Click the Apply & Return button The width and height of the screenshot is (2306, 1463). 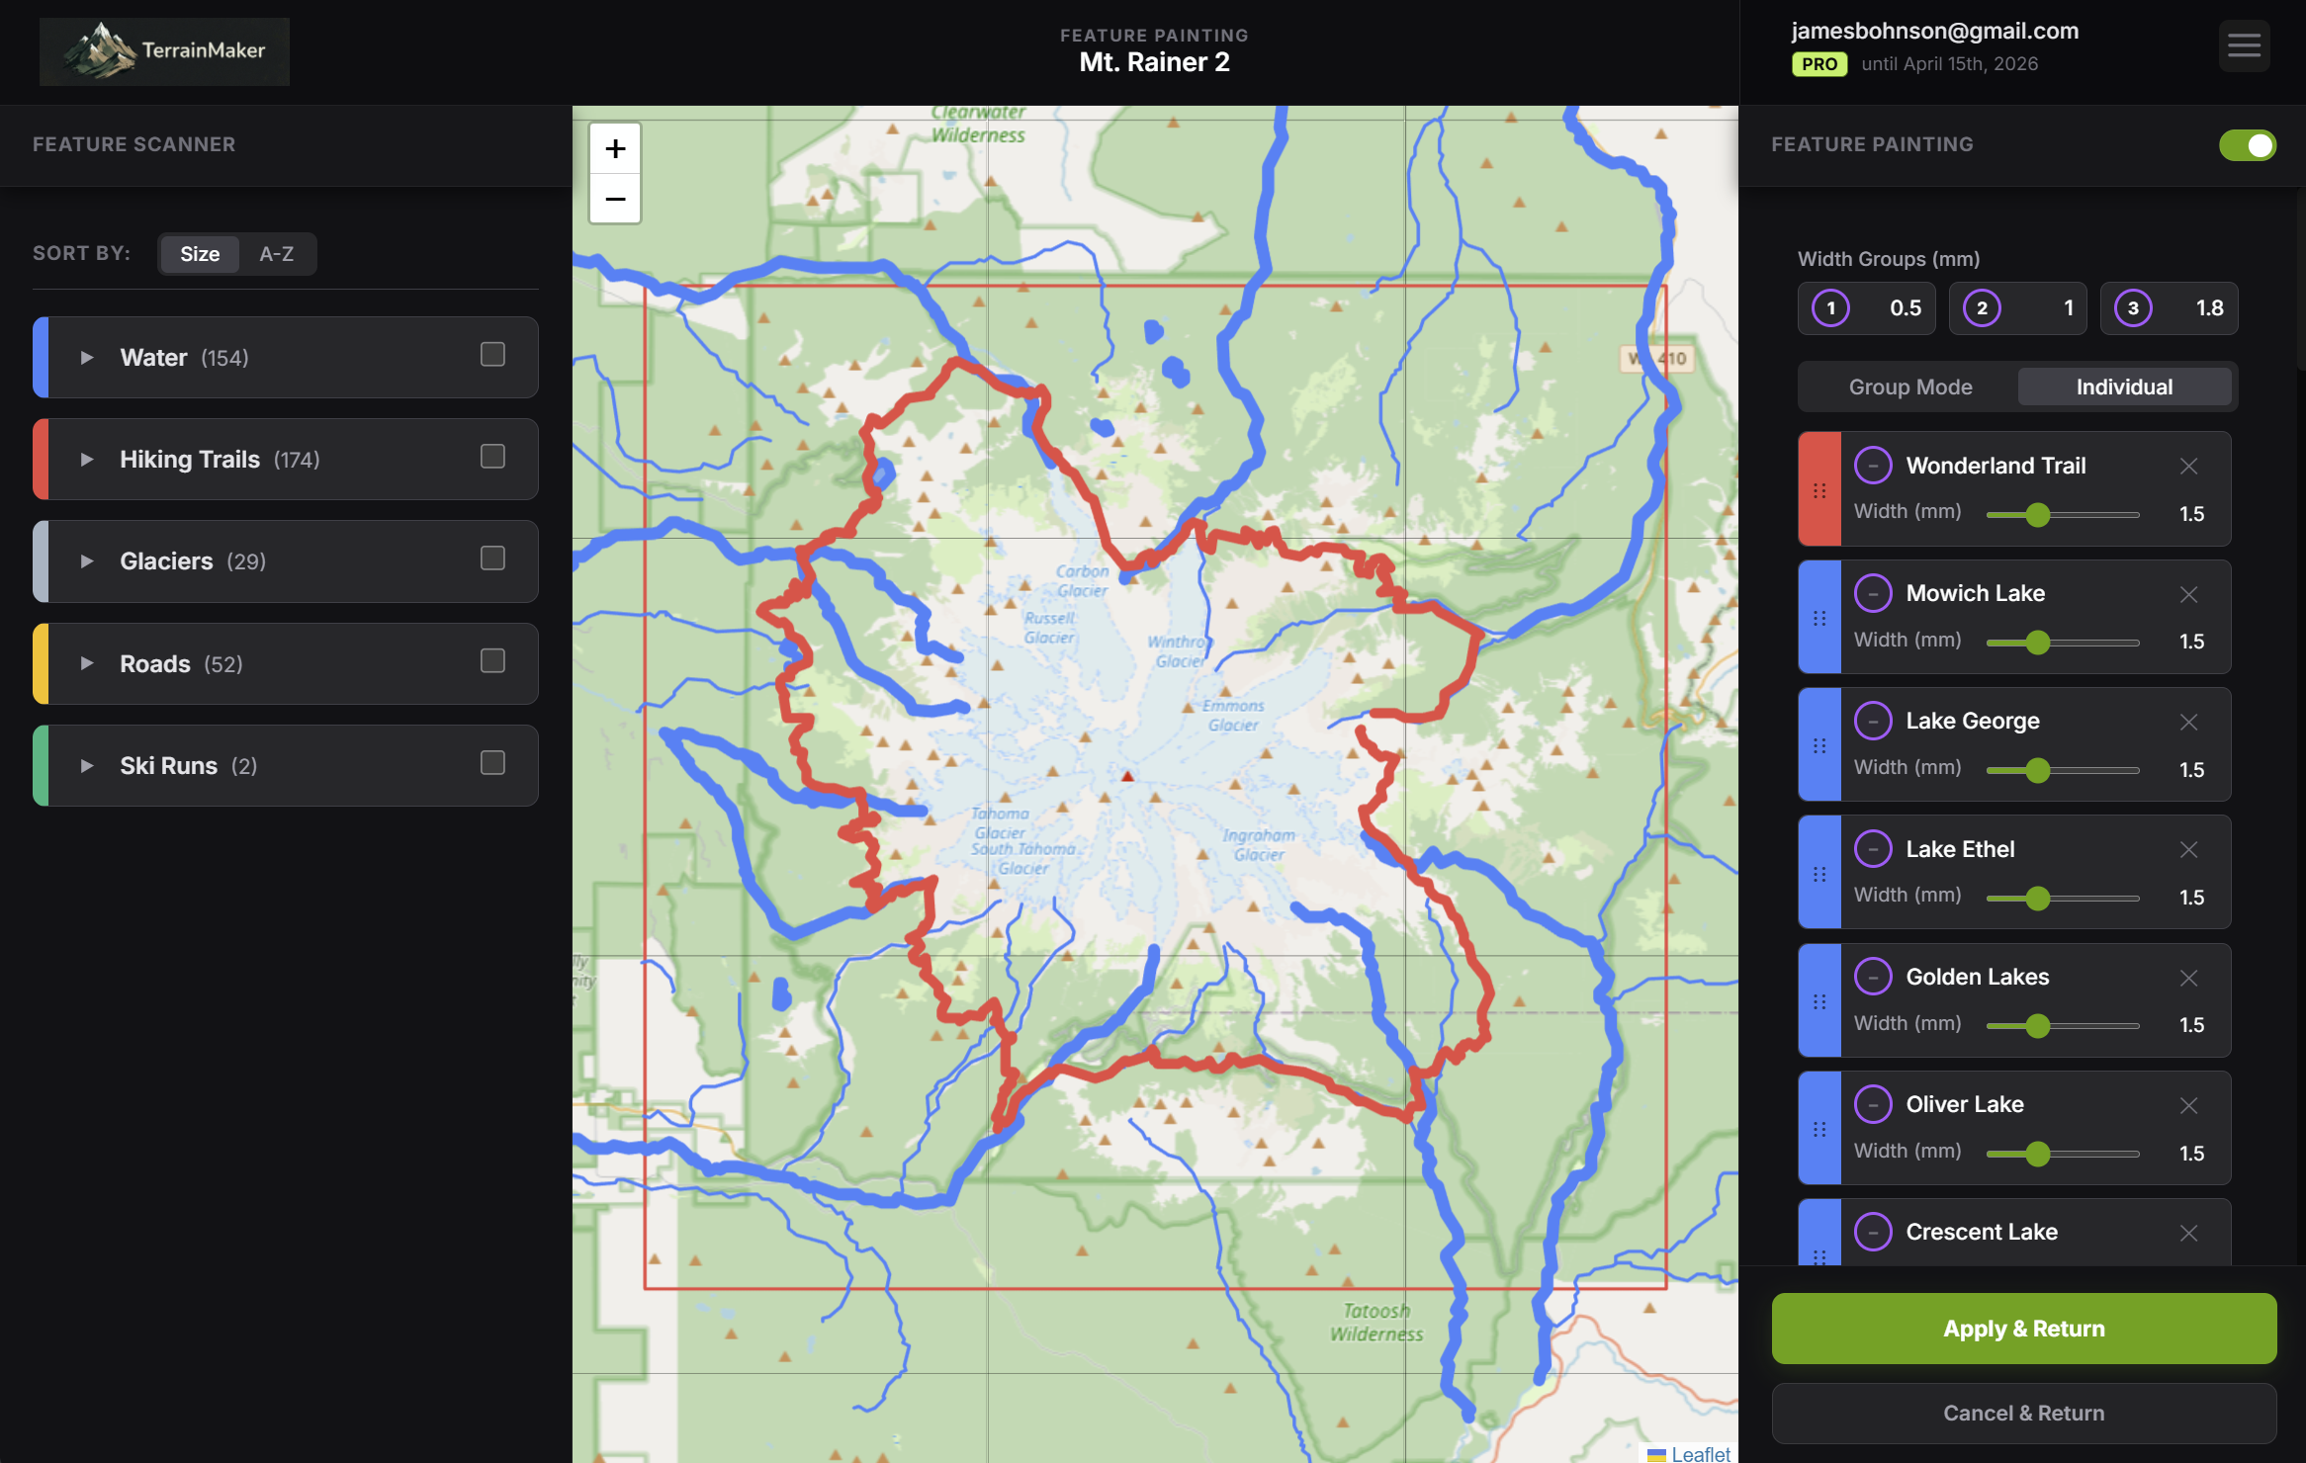coord(2023,1329)
